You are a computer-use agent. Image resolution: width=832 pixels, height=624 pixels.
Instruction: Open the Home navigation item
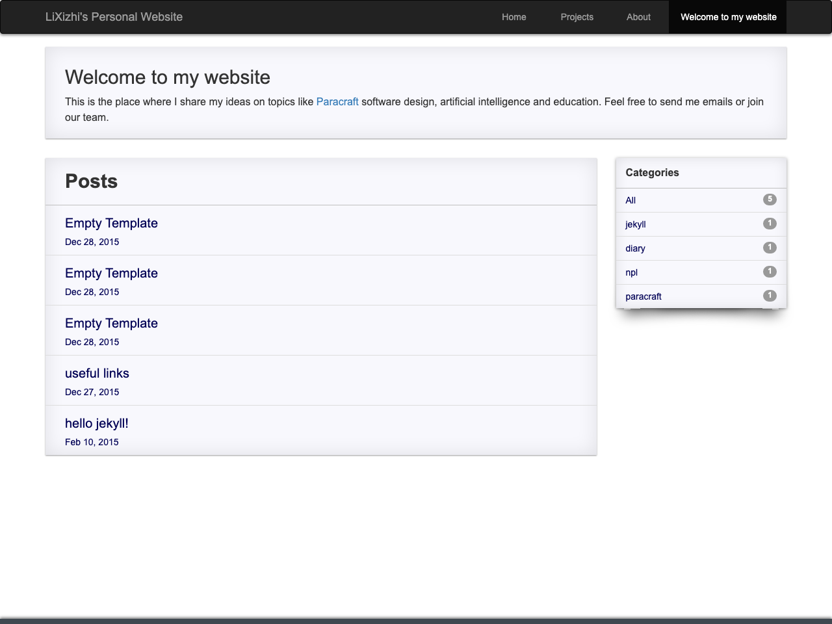[x=513, y=17]
